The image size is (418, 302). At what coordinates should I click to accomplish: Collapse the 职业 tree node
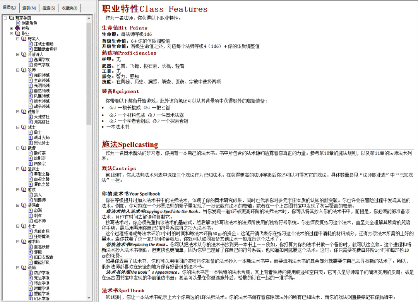(12, 34)
